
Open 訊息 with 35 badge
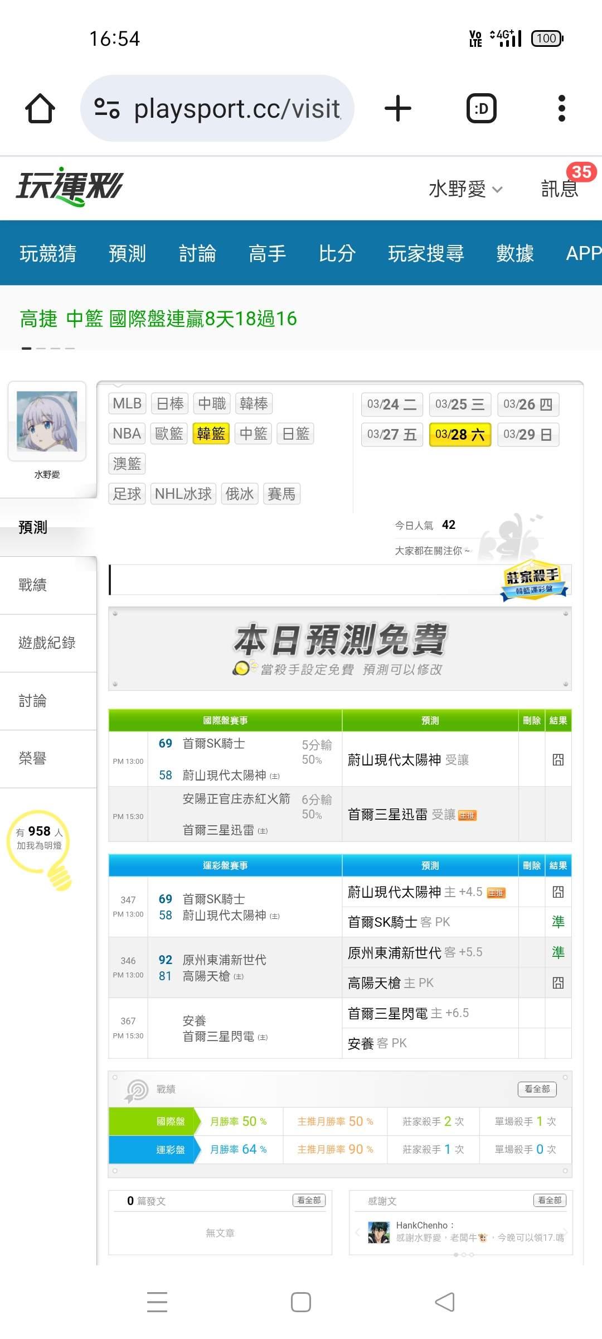tap(560, 189)
